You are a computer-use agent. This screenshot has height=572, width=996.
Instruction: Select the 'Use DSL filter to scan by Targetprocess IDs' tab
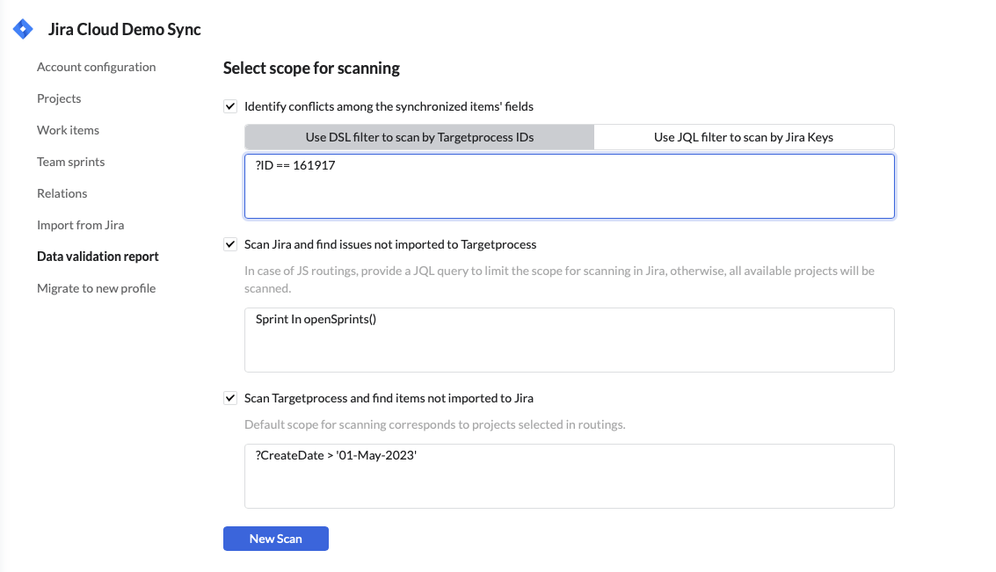pos(419,137)
